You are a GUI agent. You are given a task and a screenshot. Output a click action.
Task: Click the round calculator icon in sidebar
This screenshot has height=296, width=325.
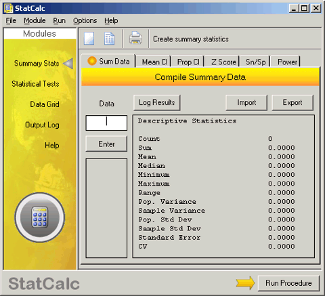coord(40,217)
